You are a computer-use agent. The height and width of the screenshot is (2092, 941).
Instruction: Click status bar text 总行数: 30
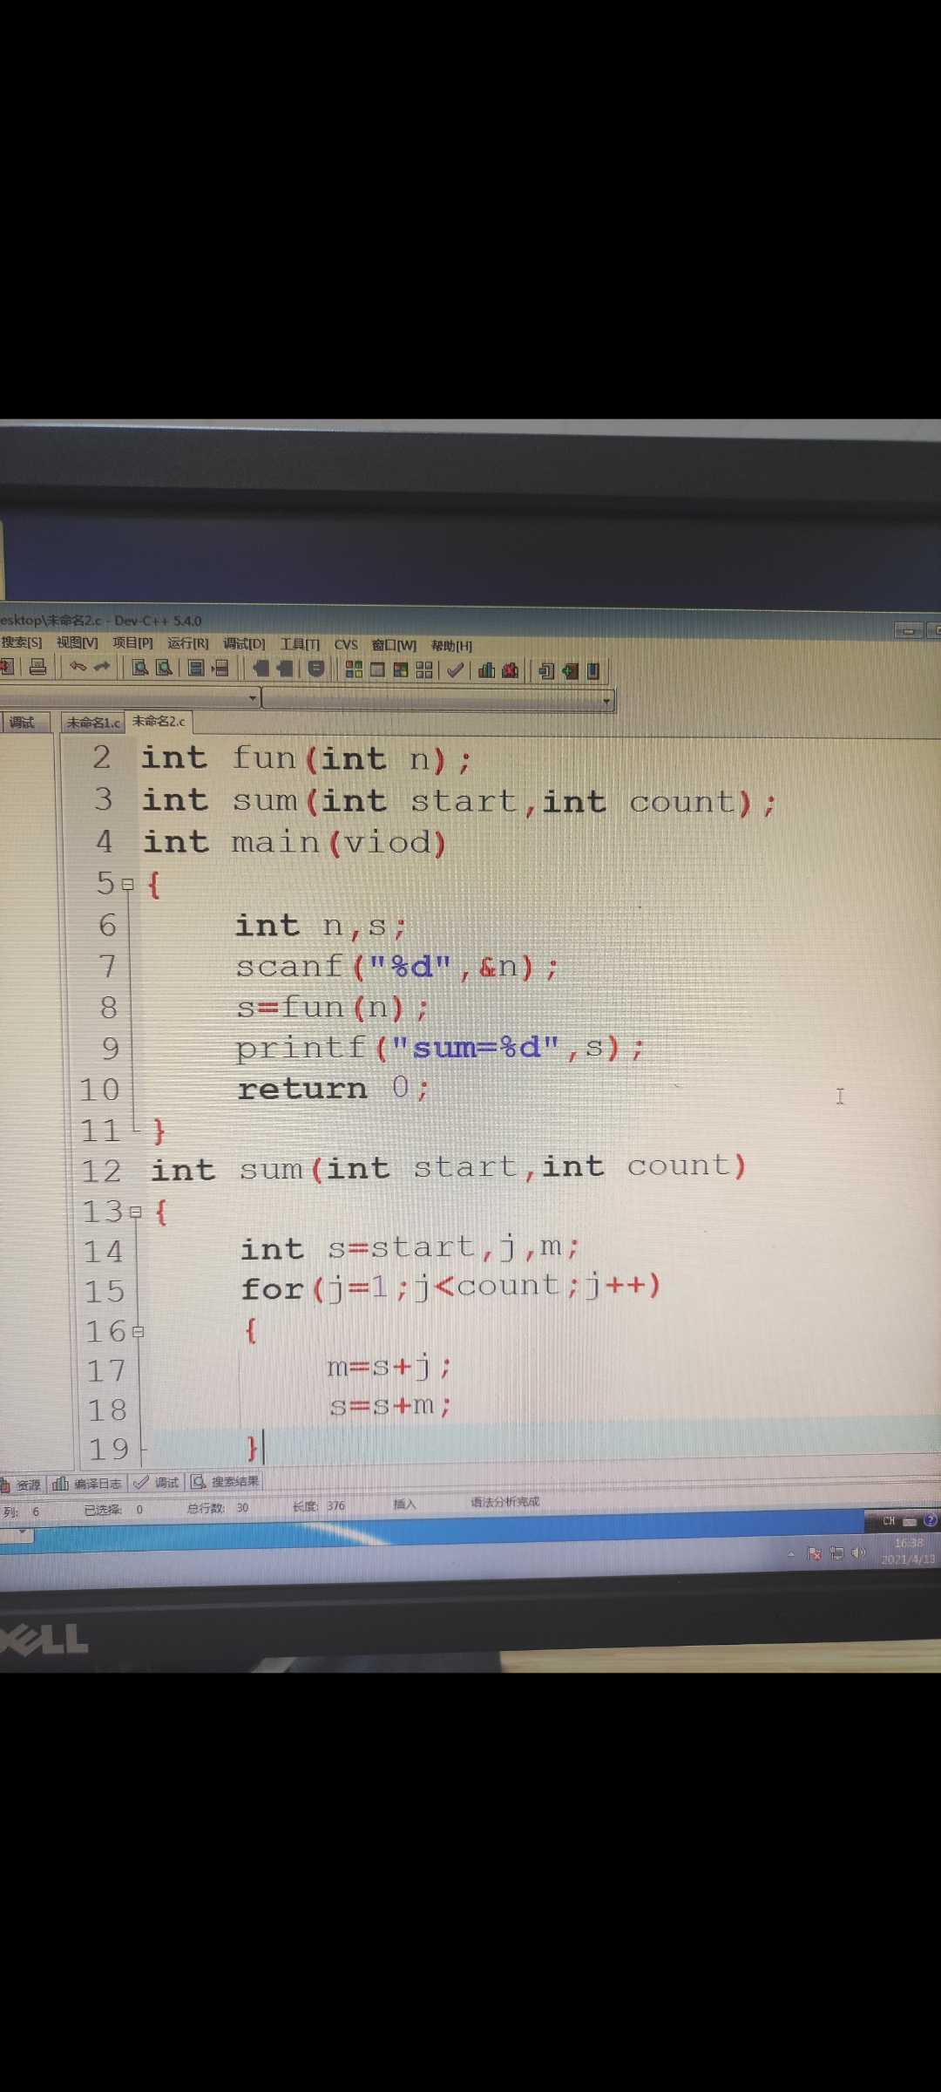tap(218, 1508)
